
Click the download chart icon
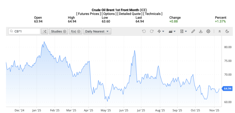point(201,31)
